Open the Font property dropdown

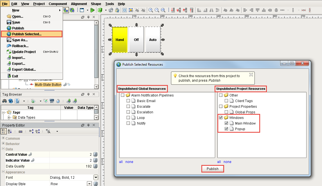pos(96,178)
